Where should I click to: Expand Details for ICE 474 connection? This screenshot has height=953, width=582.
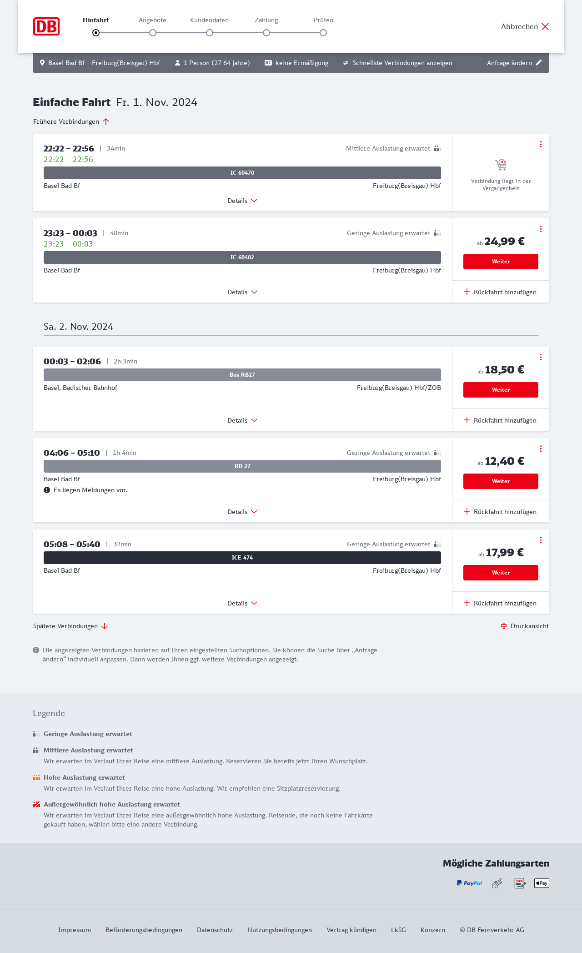242,603
